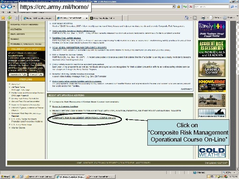Image resolution: width=239 pixels, height=179 pixels.
Task: Open Guidance / Policy / Messages sidebar menu
Action: click(x=26, y=24)
